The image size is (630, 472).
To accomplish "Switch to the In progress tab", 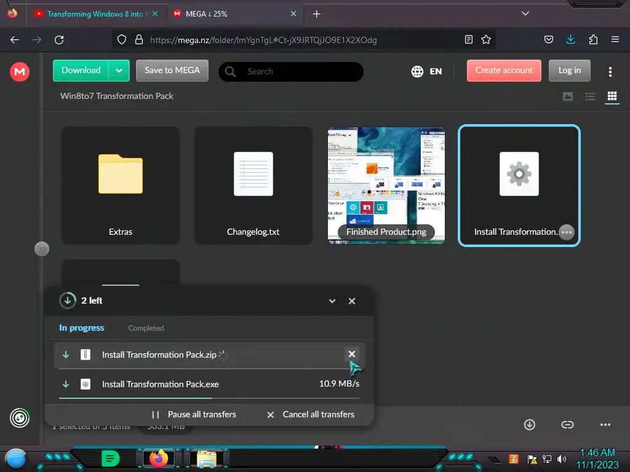I will tap(82, 328).
